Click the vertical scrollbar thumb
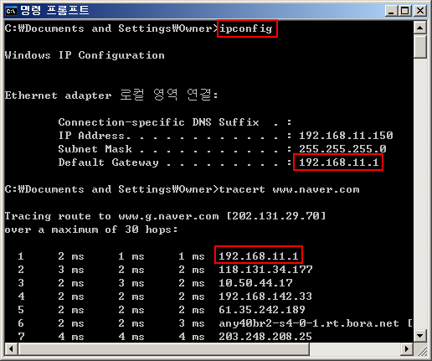Viewport: 432px width, 361px height. (x=420, y=46)
